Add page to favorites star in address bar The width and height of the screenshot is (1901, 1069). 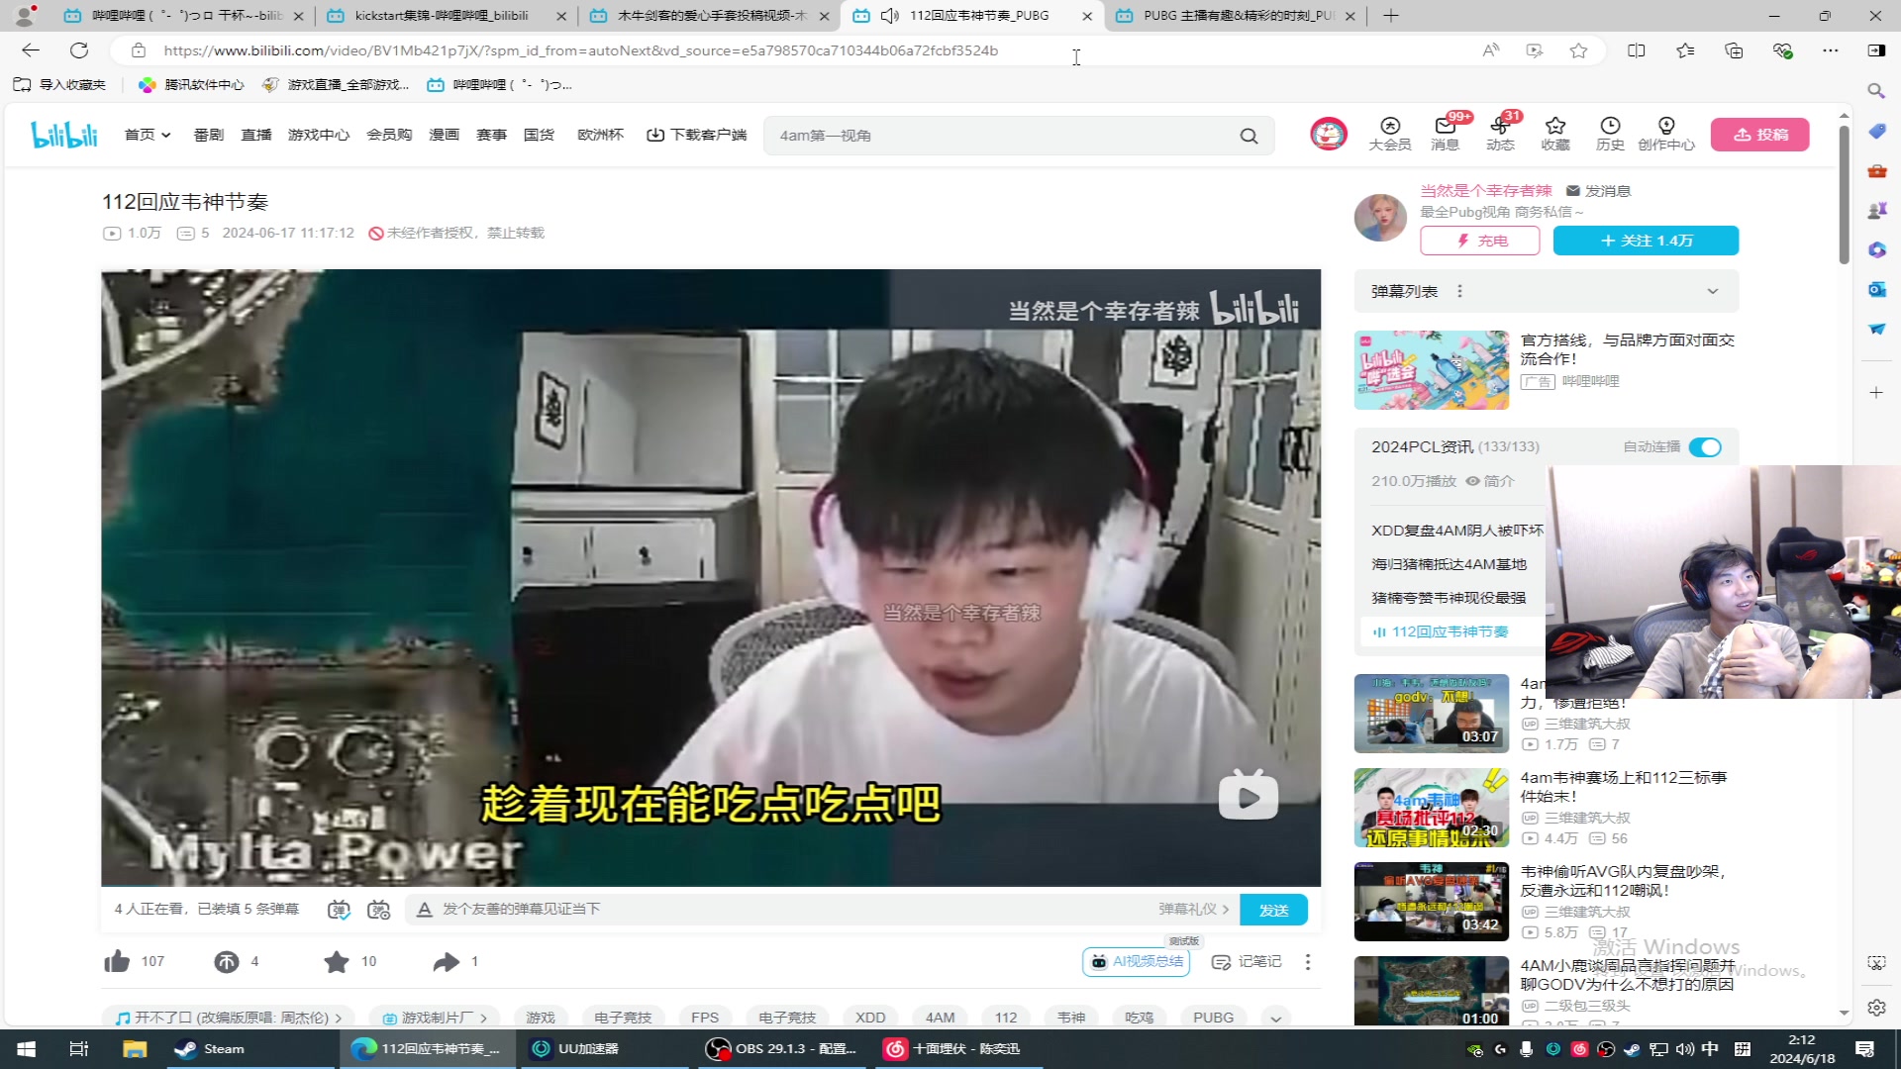click(1578, 50)
